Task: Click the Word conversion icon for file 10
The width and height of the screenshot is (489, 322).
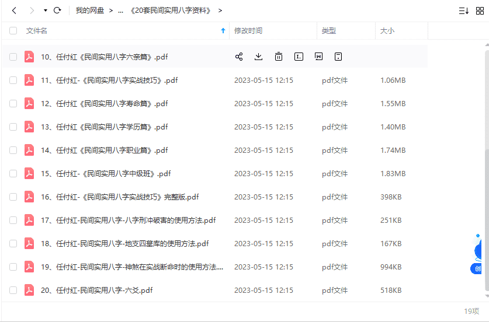Action: tap(318, 57)
